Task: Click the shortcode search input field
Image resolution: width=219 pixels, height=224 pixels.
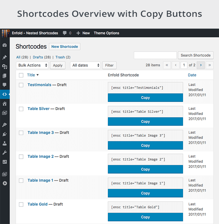Action: coord(155,55)
